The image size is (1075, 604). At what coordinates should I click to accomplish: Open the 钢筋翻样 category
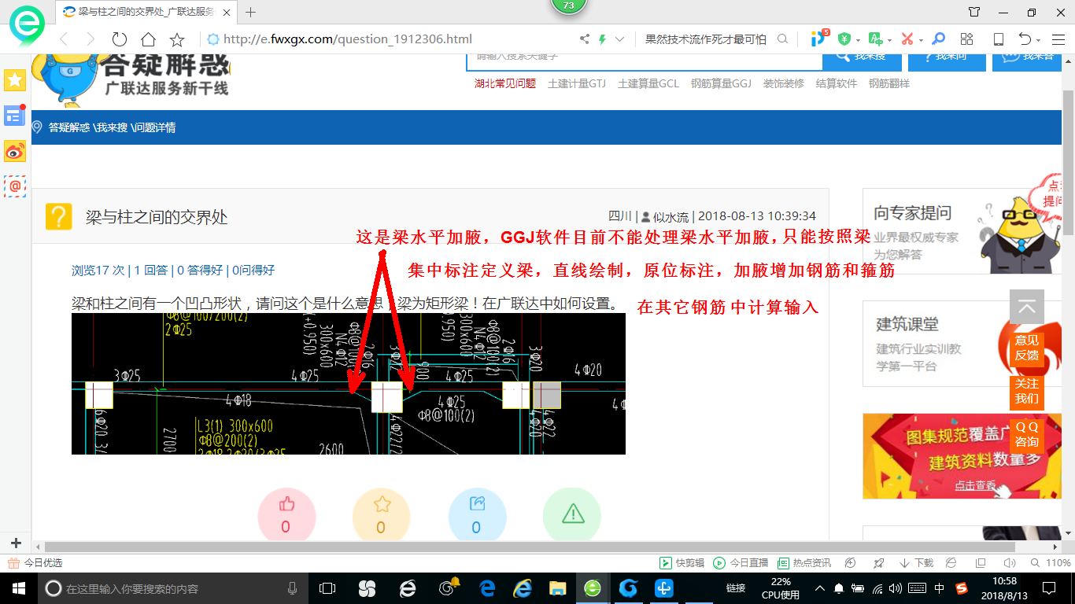tap(889, 83)
